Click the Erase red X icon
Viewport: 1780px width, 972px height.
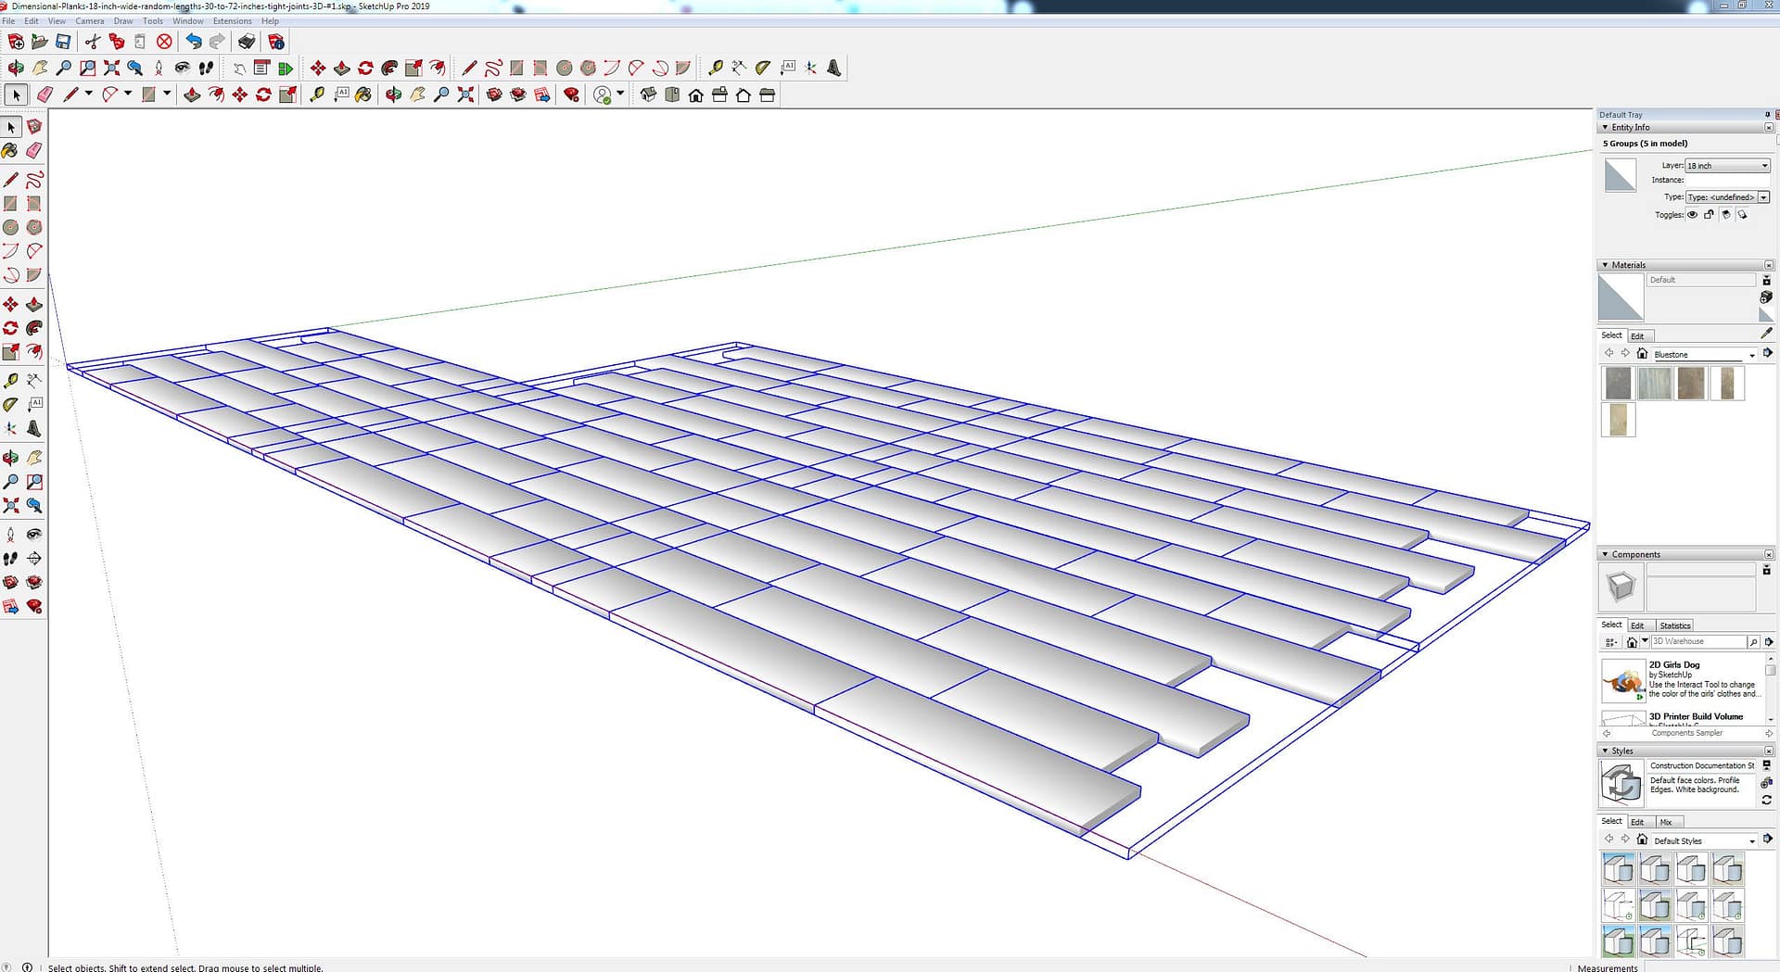164,42
